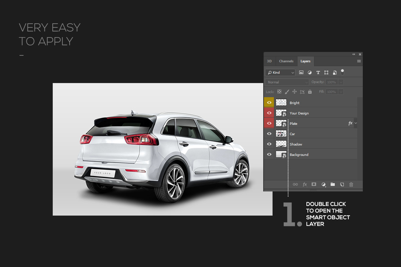Create new fill or adjustment layer icon
The width and height of the screenshot is (401, 267).
(323, 184)
